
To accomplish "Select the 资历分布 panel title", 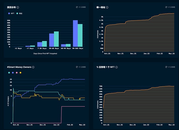I will click(11, 7).
